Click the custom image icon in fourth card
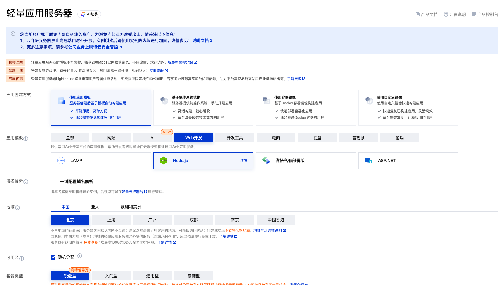Viewport: 502px width, 285px height. [x=369, y=101]
